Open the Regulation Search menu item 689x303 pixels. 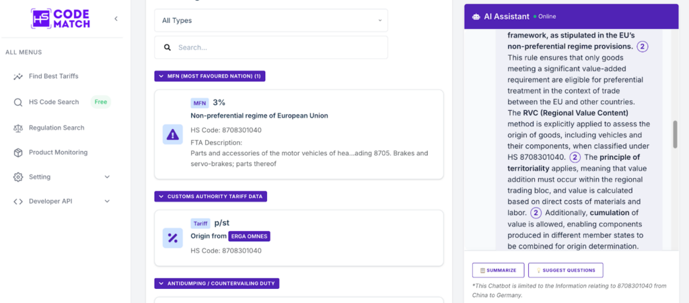(x=57, y=128)
